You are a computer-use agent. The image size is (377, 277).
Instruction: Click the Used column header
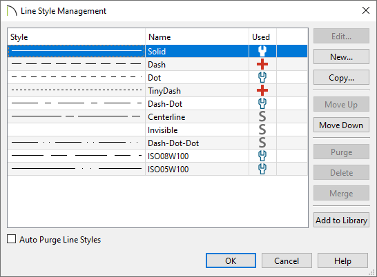click(262, 37)
